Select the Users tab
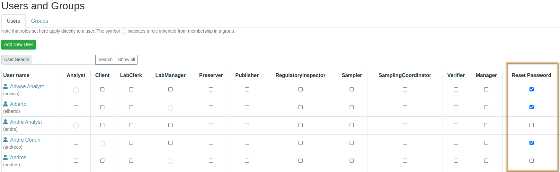Image resolution: width=560 pixels, height=172 pixels. [x=13, y=21]
